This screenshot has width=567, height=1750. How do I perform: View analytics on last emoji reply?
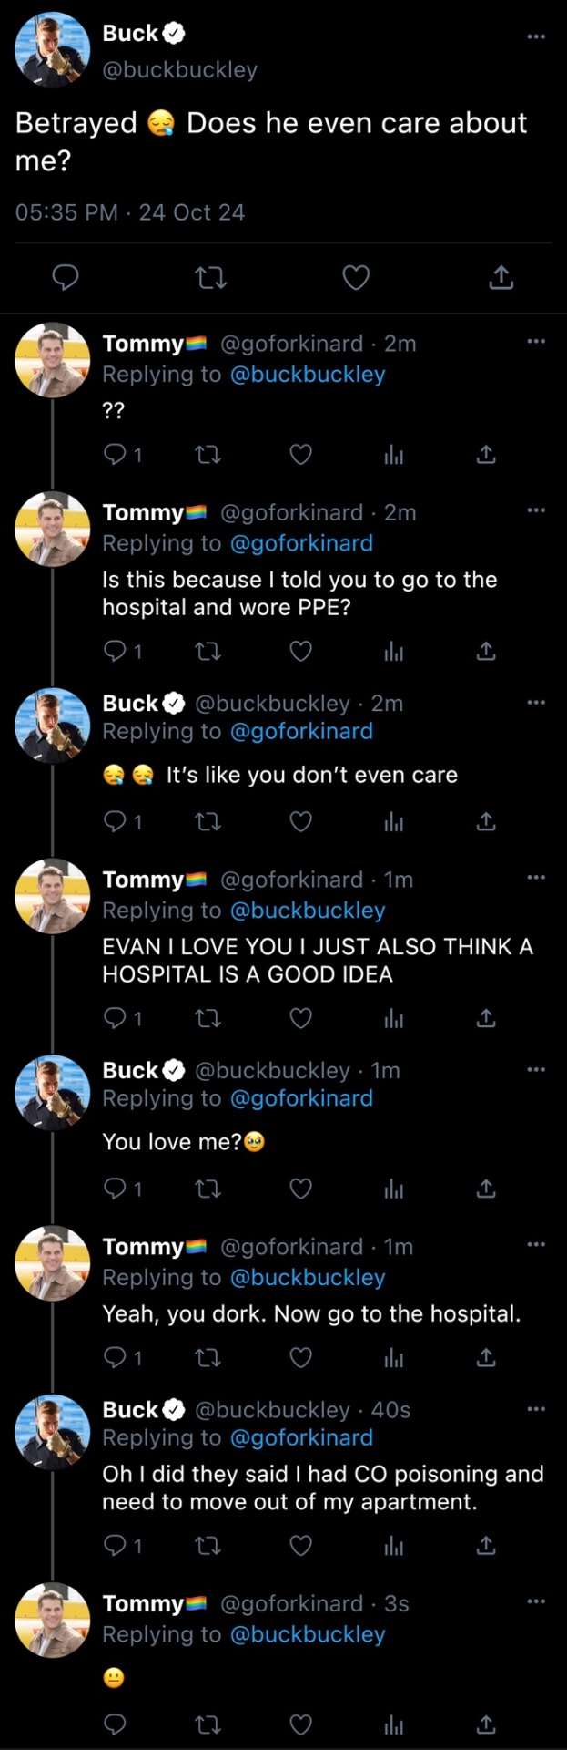394,1724
